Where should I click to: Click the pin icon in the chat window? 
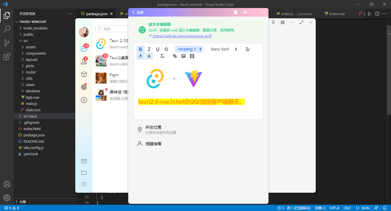pos(273,23)
